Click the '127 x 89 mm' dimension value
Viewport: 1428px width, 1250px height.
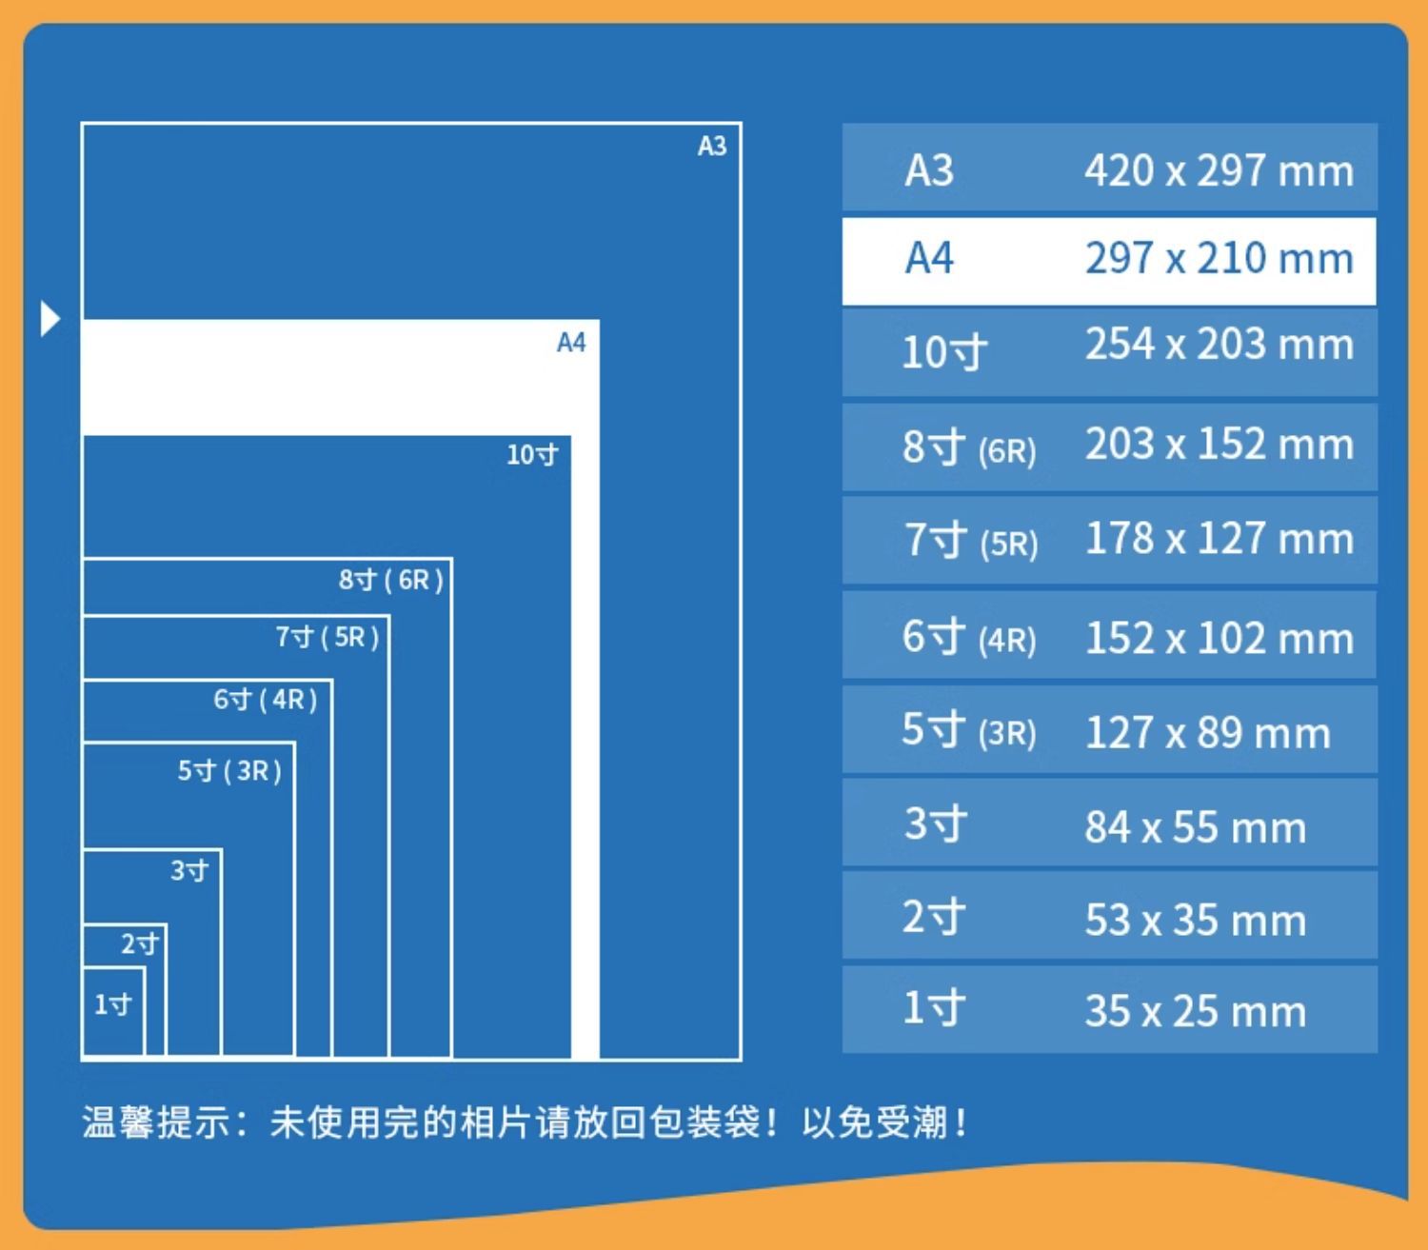pyautogui.click(x=1207, y=733)
